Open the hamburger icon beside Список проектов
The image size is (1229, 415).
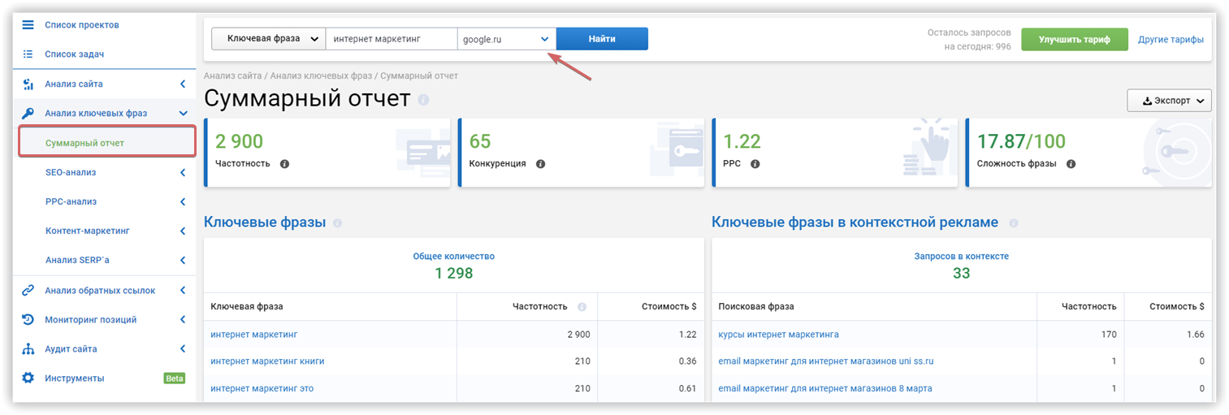point(28,25)
